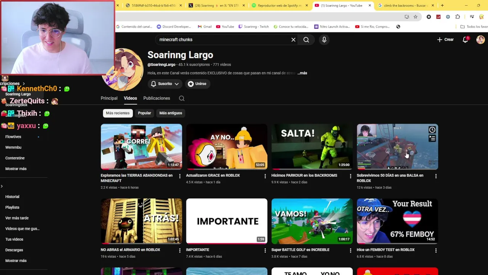
Task: Open Actualizaron GRACE en ROBLOX thumbnail
Action: [227, 147]
